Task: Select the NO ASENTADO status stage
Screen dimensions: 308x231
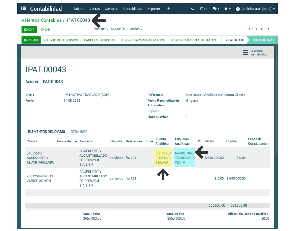Action: [235, 40]
